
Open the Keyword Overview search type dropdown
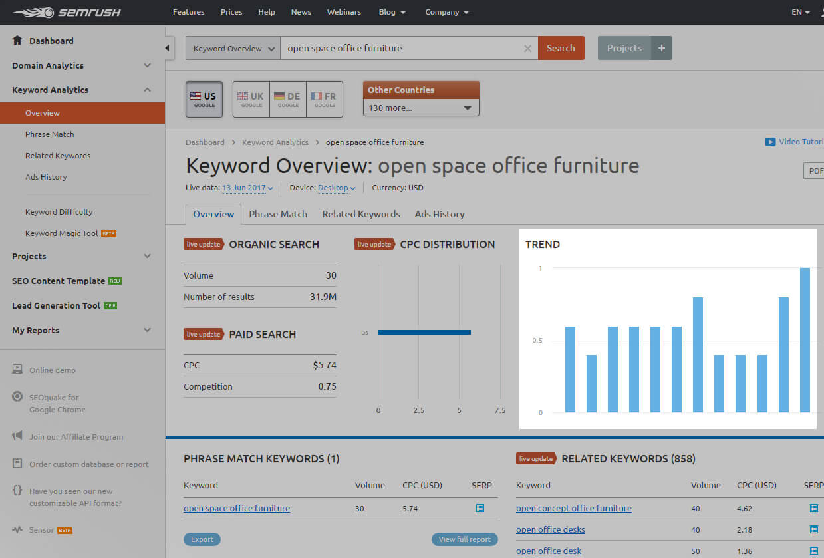click(x=233, y=48)
